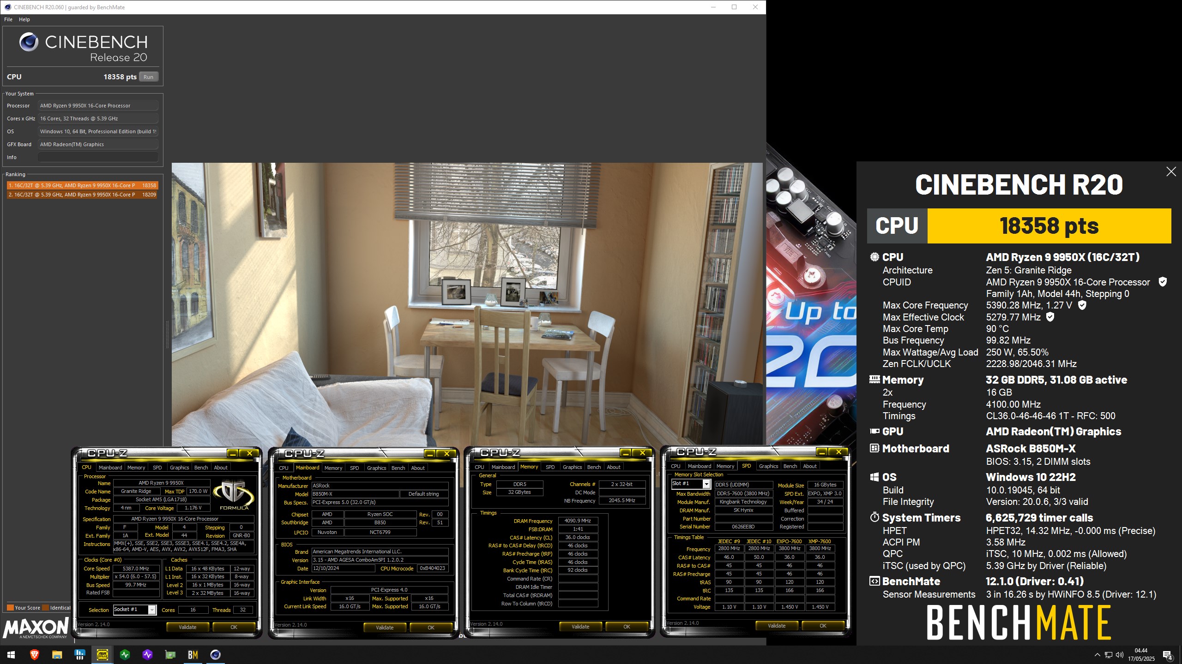Close the CPU-Z window showing the SPD tab
This screenshot has width=1182, height=664.
pyautogui.click(x=838, y=452)
